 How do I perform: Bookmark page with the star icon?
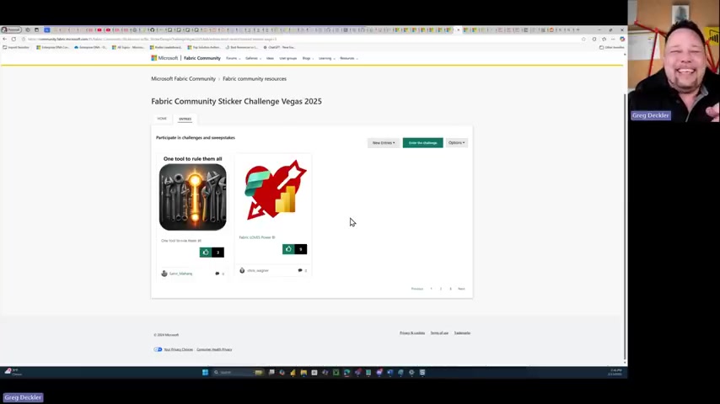[x=583, y=39]
